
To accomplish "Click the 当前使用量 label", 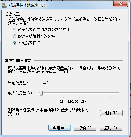I will [18, 83].
